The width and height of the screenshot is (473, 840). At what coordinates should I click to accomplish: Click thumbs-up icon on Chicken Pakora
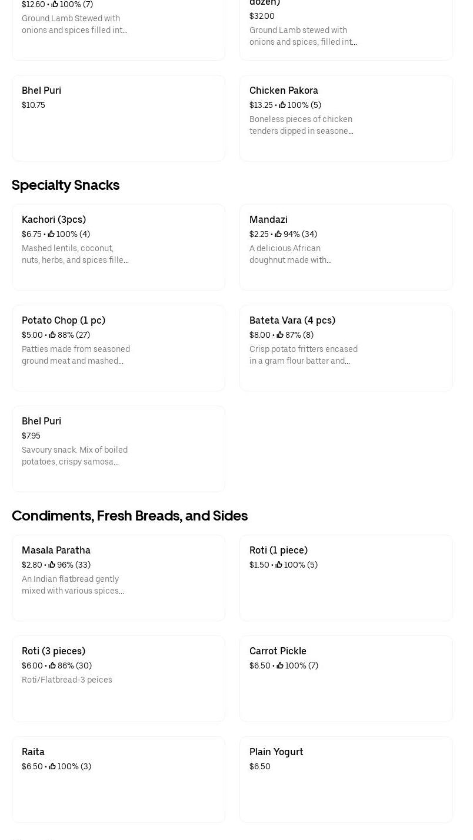point(282,105)
